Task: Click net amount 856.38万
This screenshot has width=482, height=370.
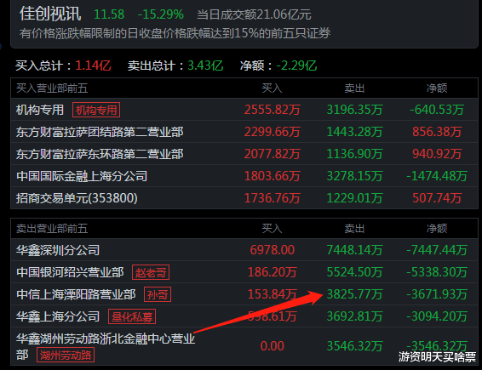Action: coord(437,132)
